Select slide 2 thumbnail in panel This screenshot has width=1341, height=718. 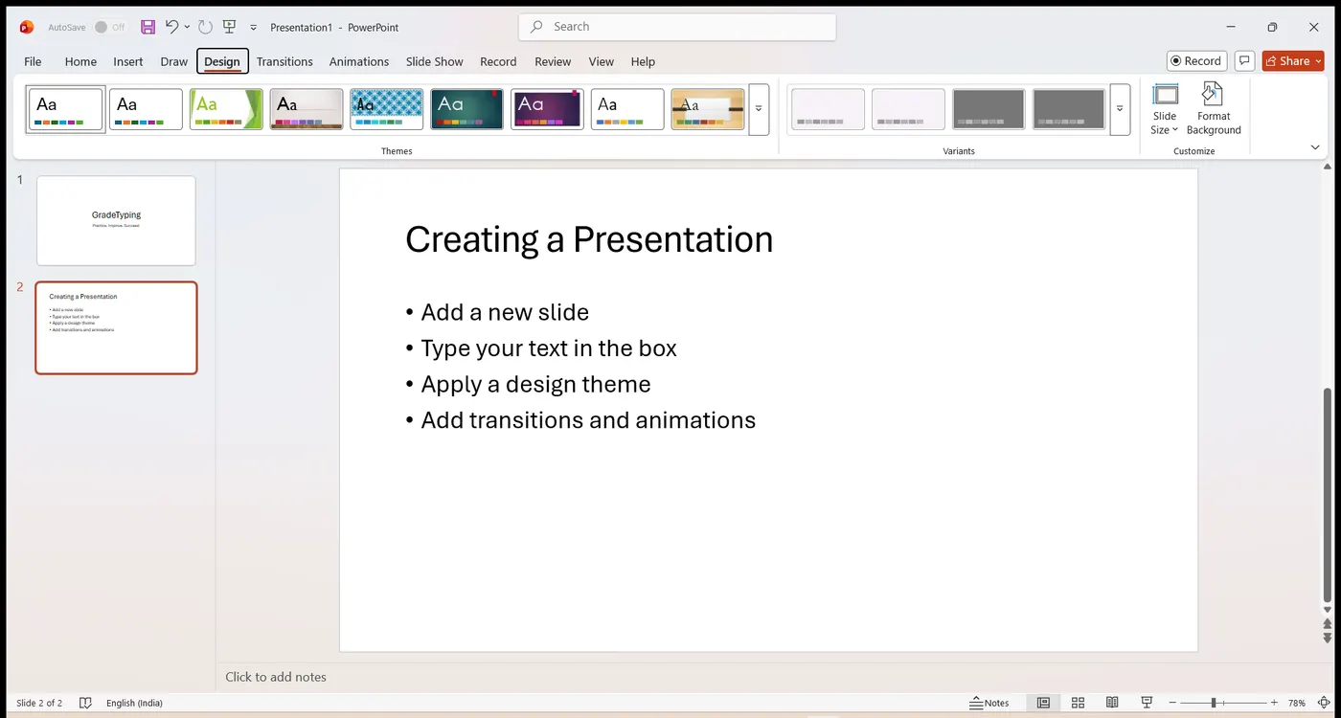(x=116, y=327)
